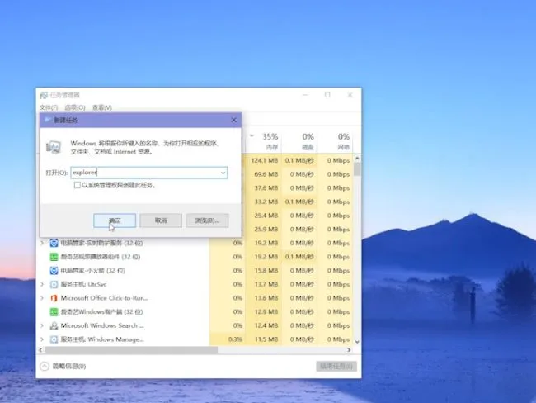
Task: Click the 简略信息 collapse circle icon
Action: [45, 367]
